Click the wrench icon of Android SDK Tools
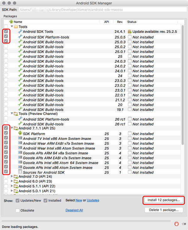Image resolution: width=188 pixels, height=230 pixels. tap(20, 31)
